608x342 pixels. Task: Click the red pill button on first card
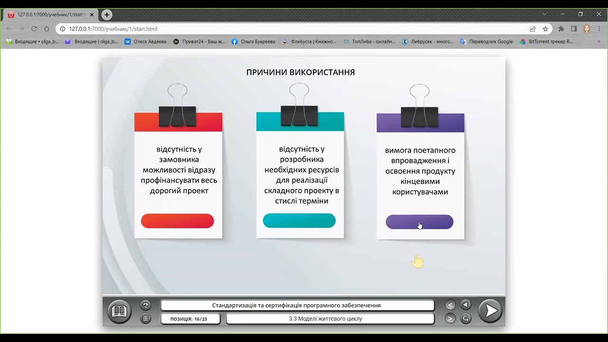click(178, 221)
